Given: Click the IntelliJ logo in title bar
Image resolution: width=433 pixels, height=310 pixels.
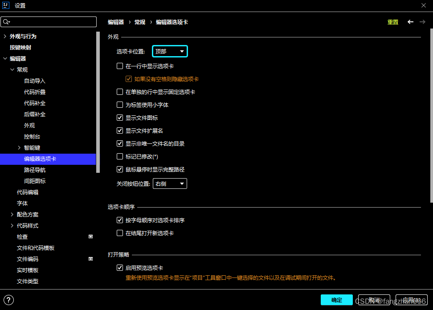Looking at the screenshot, I should (x=6, y=5).
